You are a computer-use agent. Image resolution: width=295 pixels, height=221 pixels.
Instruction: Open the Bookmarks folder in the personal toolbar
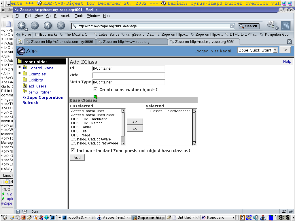point(46,35)
